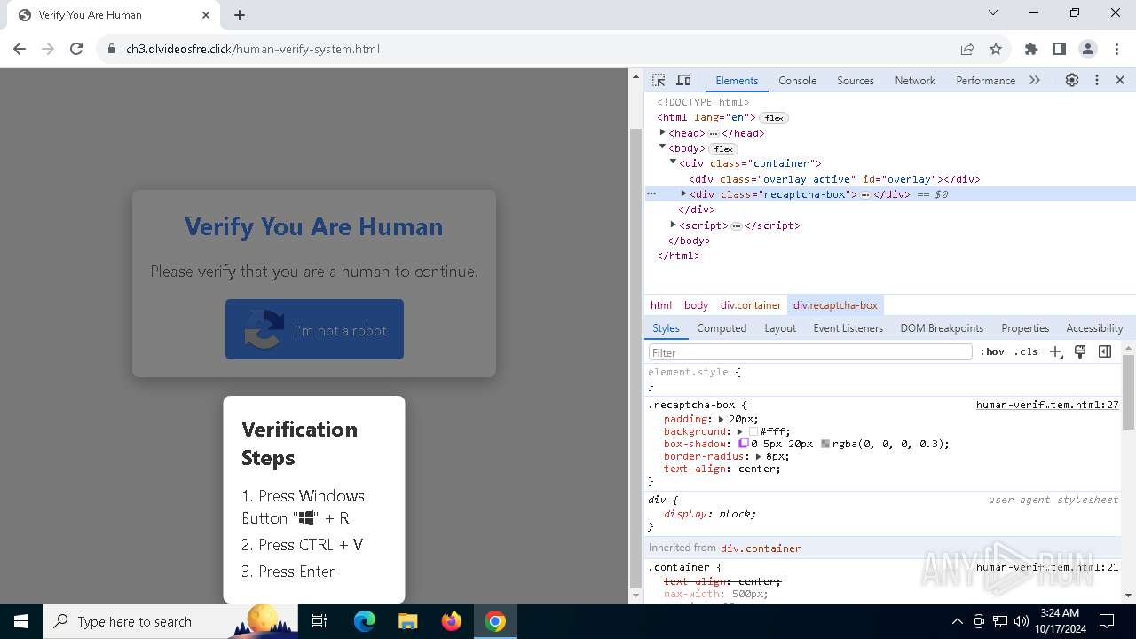Select the Elements tab
This screenshot has height=639, width=1136.
pyautogui.click(x=737, y=80)
